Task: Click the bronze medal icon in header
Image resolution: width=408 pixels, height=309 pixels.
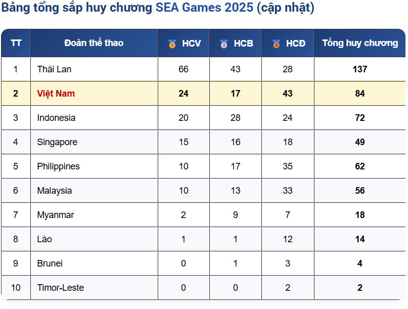Action: coord(276,43)
